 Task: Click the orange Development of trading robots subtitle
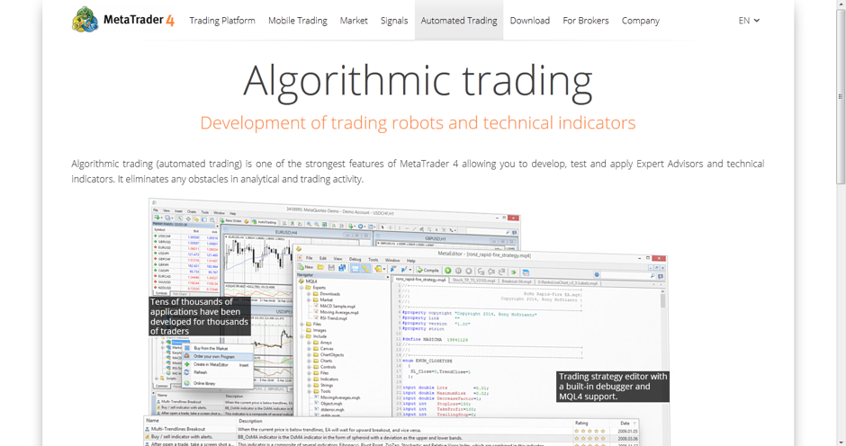(x=418, y=123)
